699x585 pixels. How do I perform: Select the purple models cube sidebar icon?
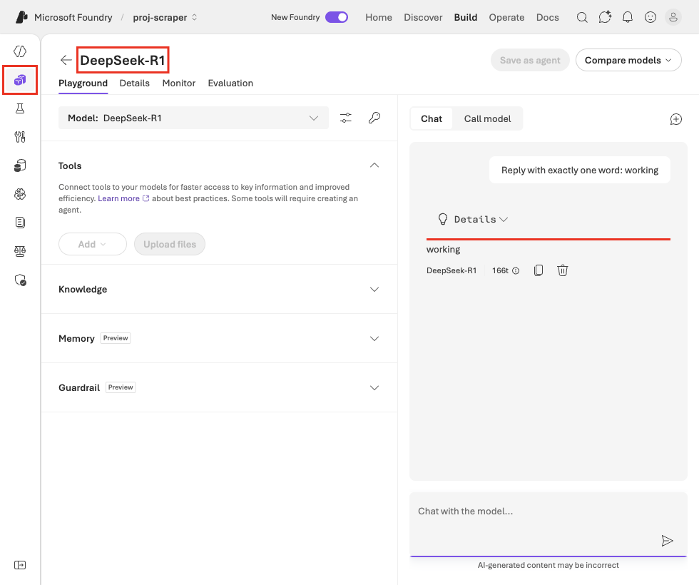(x=20, y=80)
